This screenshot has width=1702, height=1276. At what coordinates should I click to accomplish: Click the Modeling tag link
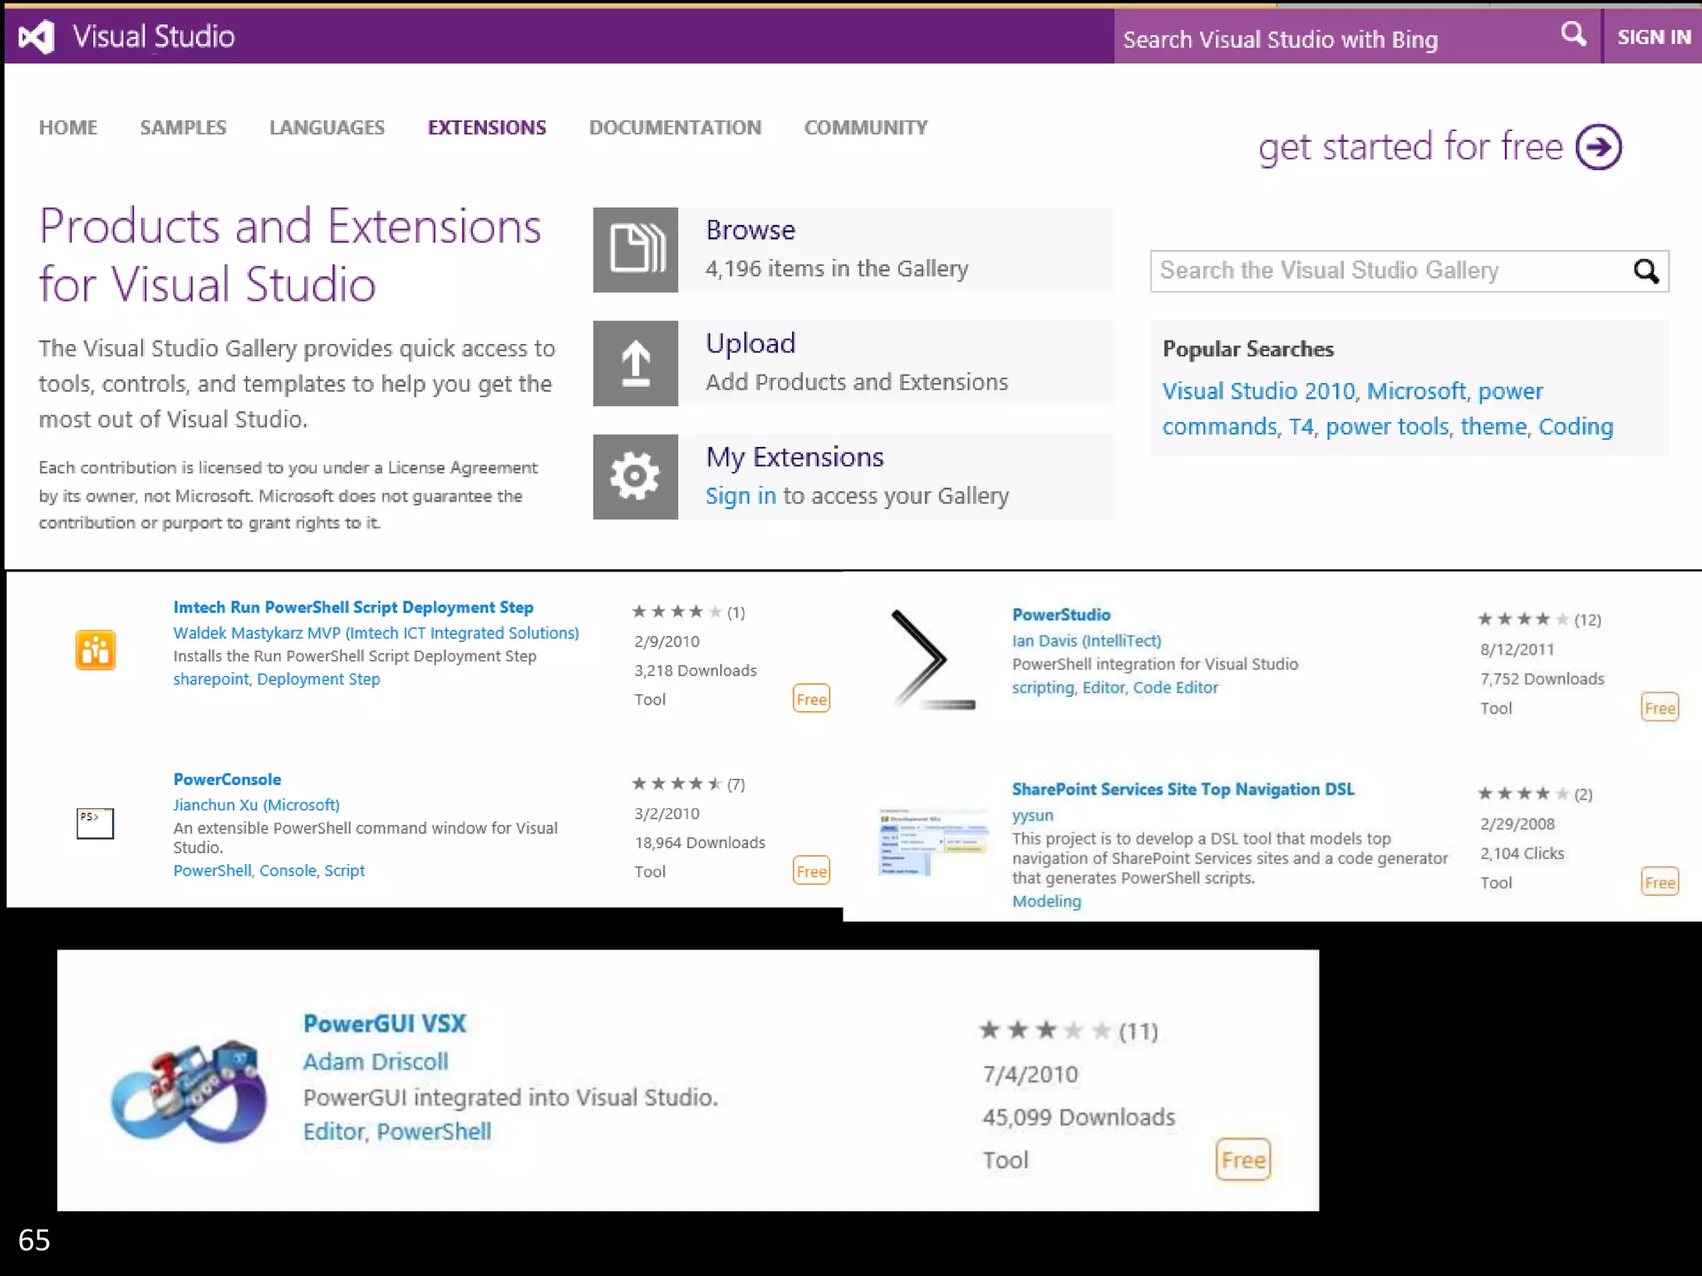pos(1046,901)
